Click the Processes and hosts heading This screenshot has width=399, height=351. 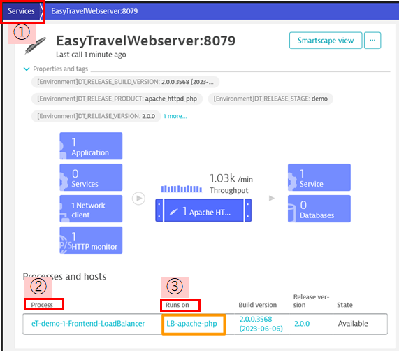tap(64, 276)
